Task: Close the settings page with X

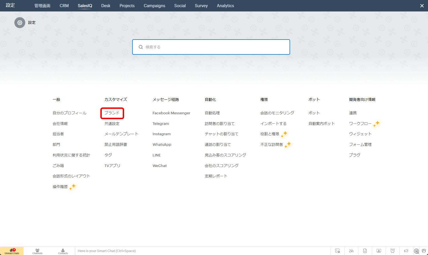Action: click(x=422, y=6)
